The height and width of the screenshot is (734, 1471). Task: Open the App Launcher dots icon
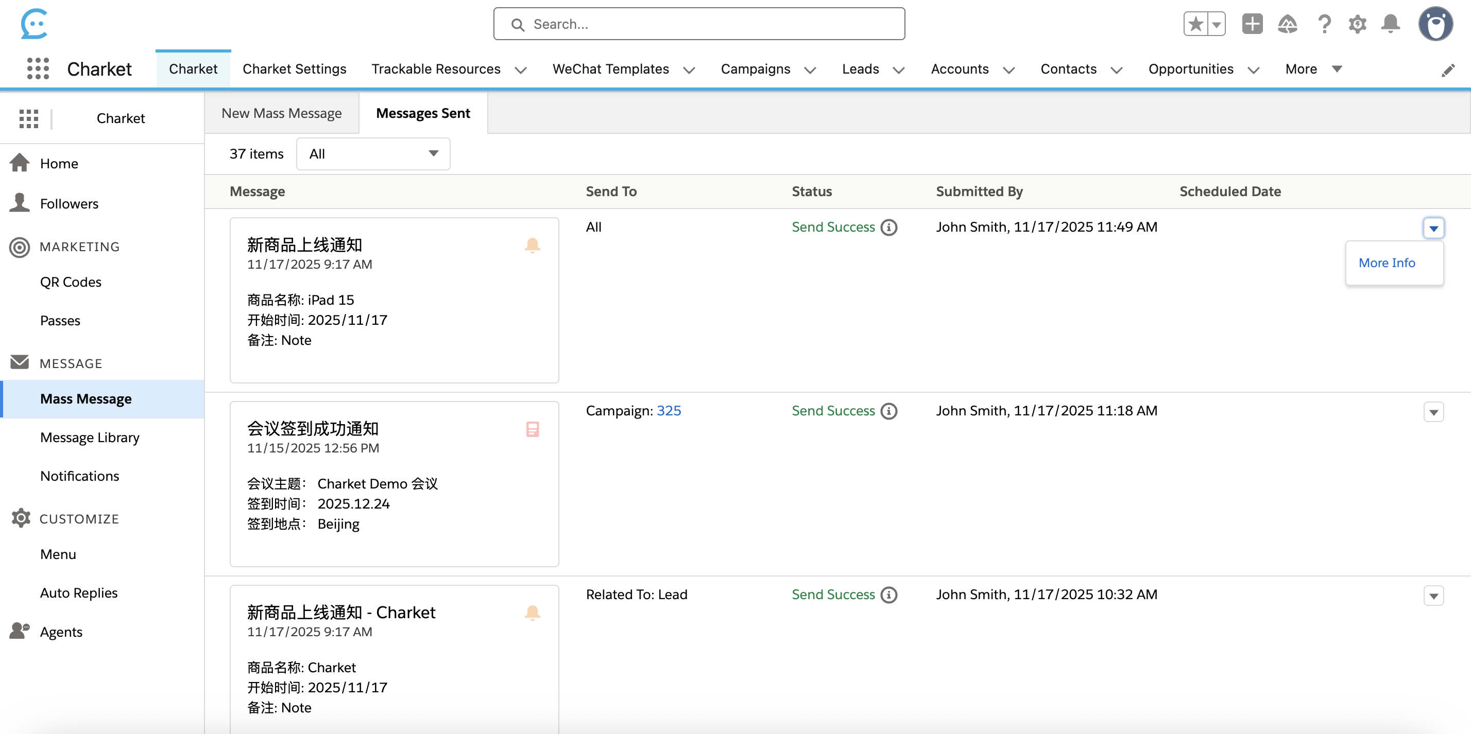38,68
